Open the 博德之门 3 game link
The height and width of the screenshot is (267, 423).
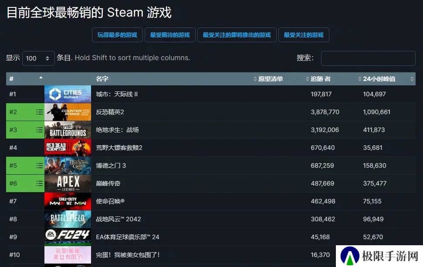111,166
